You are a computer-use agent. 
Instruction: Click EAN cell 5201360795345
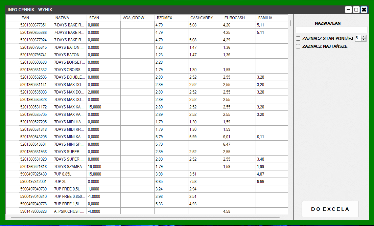point(36,47)
